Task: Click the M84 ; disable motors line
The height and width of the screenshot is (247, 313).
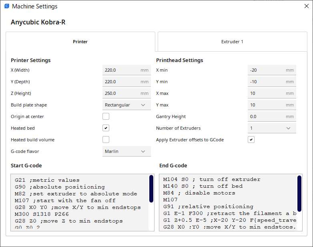Action: coord(199,193)
